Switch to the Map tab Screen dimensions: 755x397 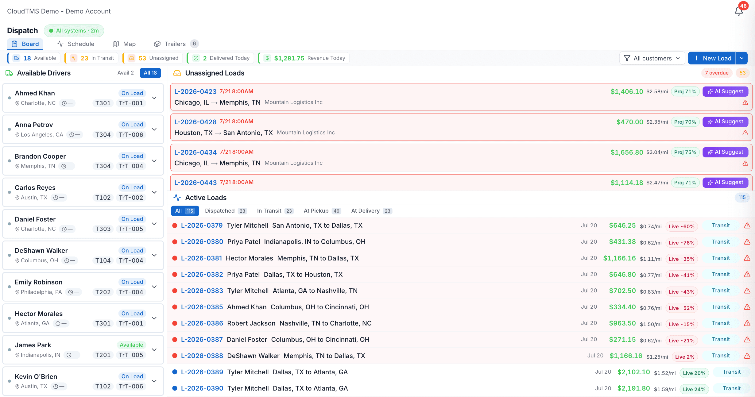tap(124, 44)
